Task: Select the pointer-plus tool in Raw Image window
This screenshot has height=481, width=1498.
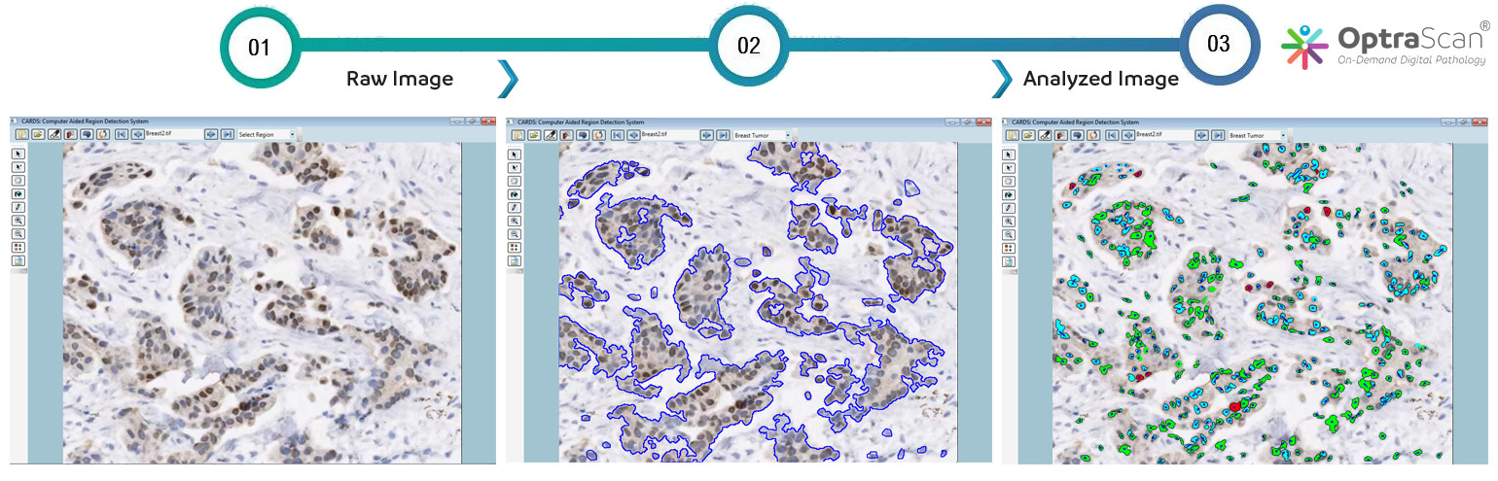Action: click(x=18, y=167)
